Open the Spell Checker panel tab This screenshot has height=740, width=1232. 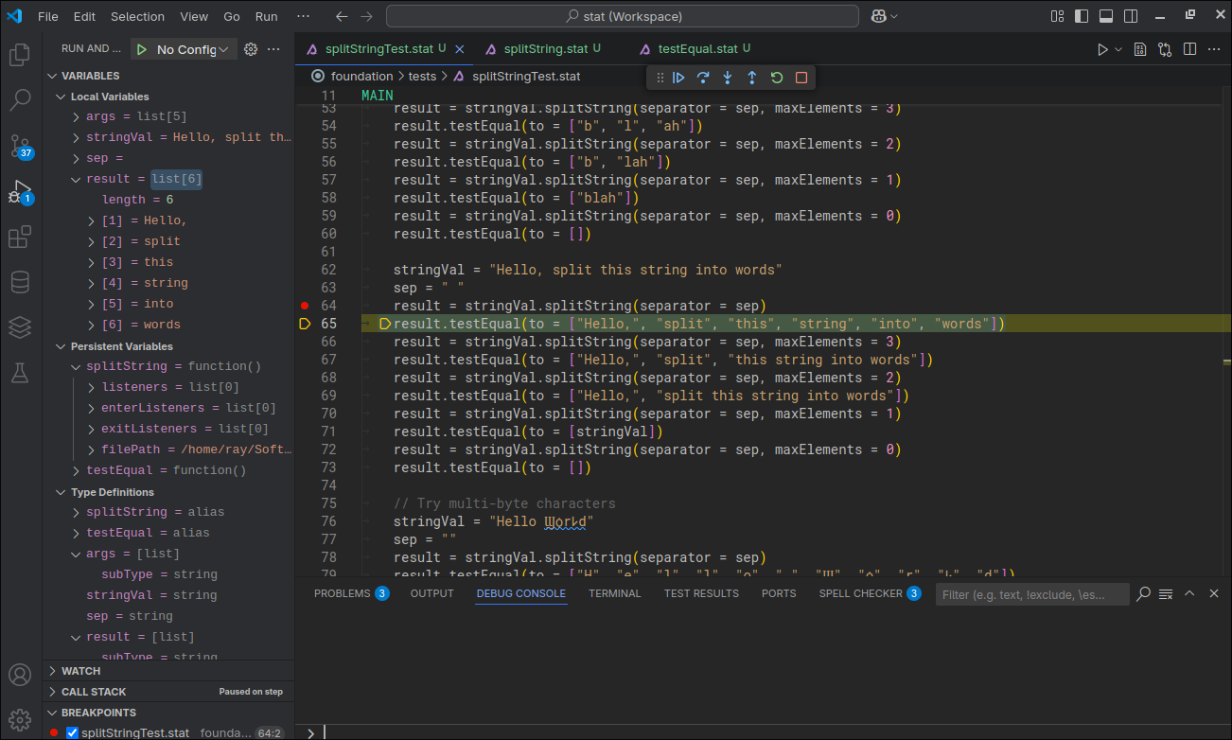(x=870, y=593)
